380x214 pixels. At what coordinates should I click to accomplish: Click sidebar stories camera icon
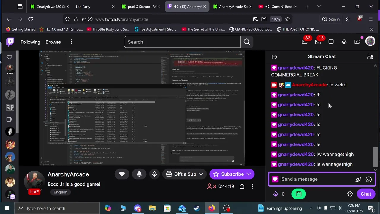coord(9,119)
